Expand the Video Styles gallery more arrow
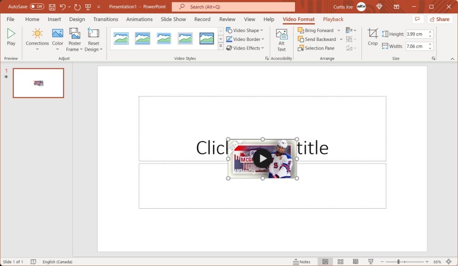Screen dimensions: 458x266 [221, 47]
